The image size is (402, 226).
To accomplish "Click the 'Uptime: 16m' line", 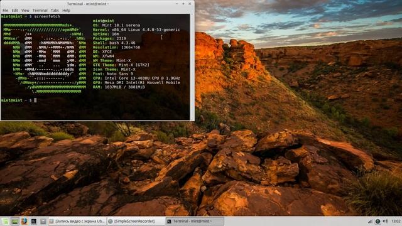I will click(x=106, y=34).
